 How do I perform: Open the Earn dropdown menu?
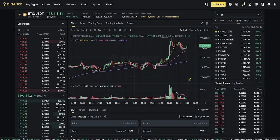84,4
